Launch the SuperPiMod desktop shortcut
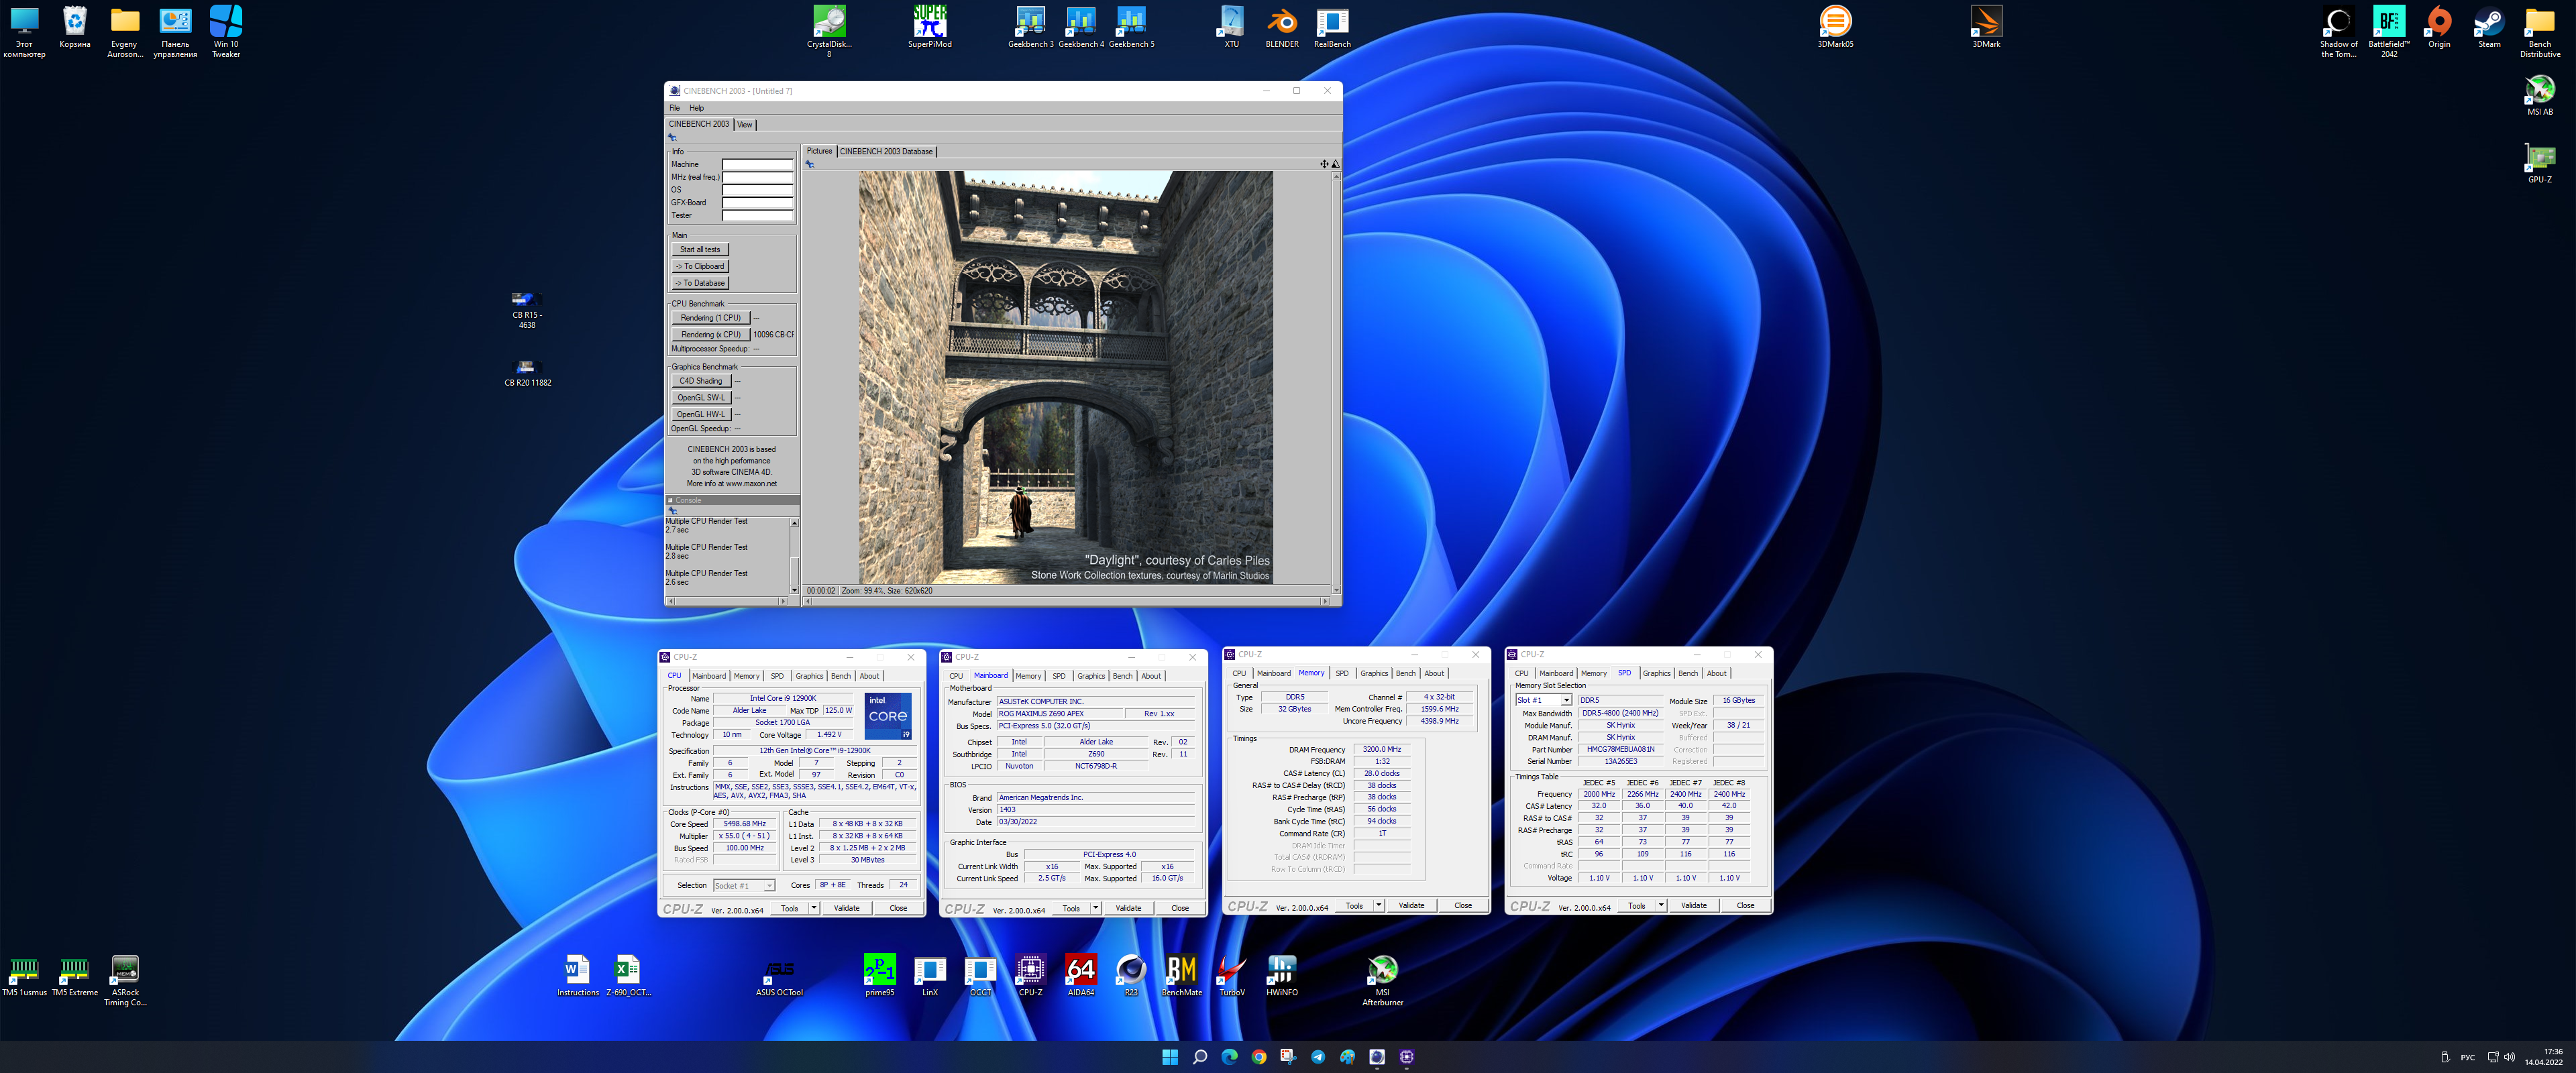The width and height of the screenshot is (2576, 1073). 930,26
